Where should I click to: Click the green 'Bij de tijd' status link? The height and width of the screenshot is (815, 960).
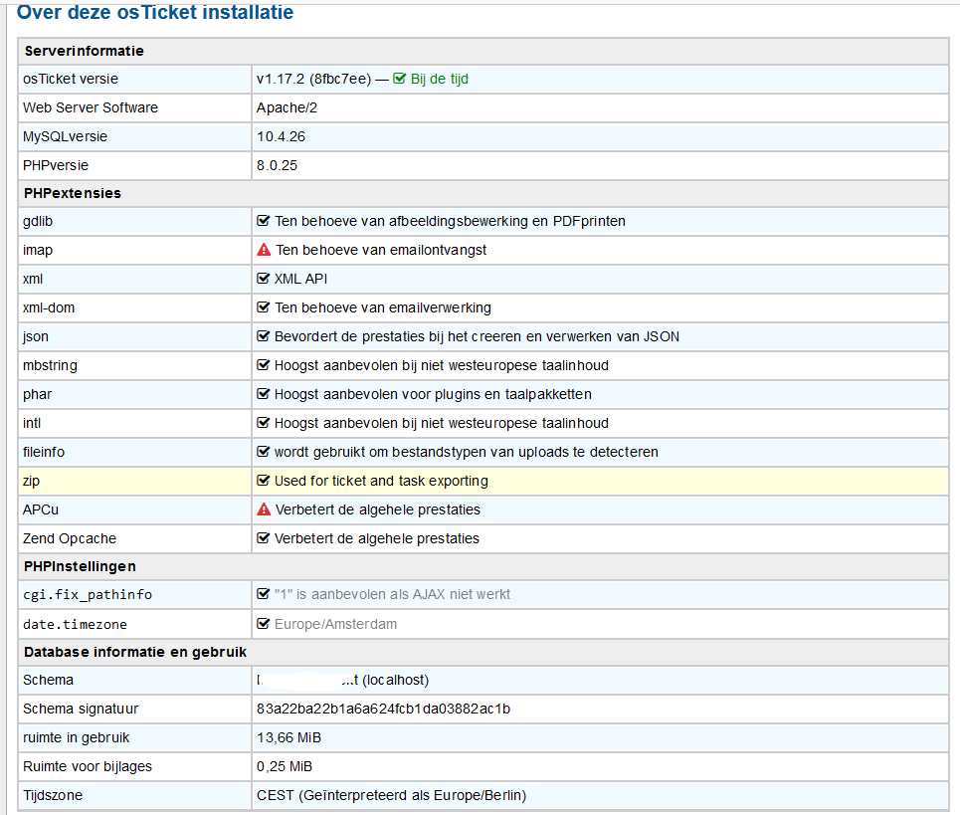point(440,79)
